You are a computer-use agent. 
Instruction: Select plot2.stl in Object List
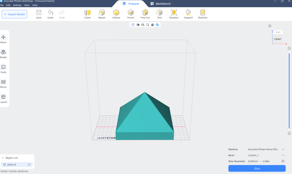point(17,164)
